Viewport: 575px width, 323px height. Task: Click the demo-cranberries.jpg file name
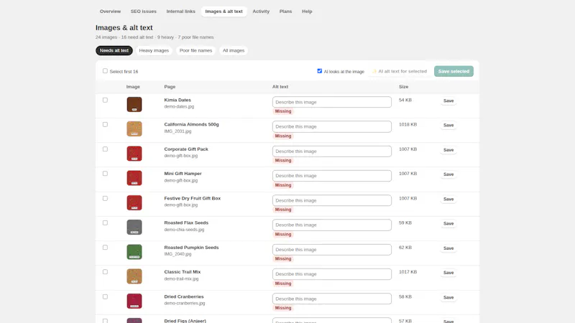[185, 303]
